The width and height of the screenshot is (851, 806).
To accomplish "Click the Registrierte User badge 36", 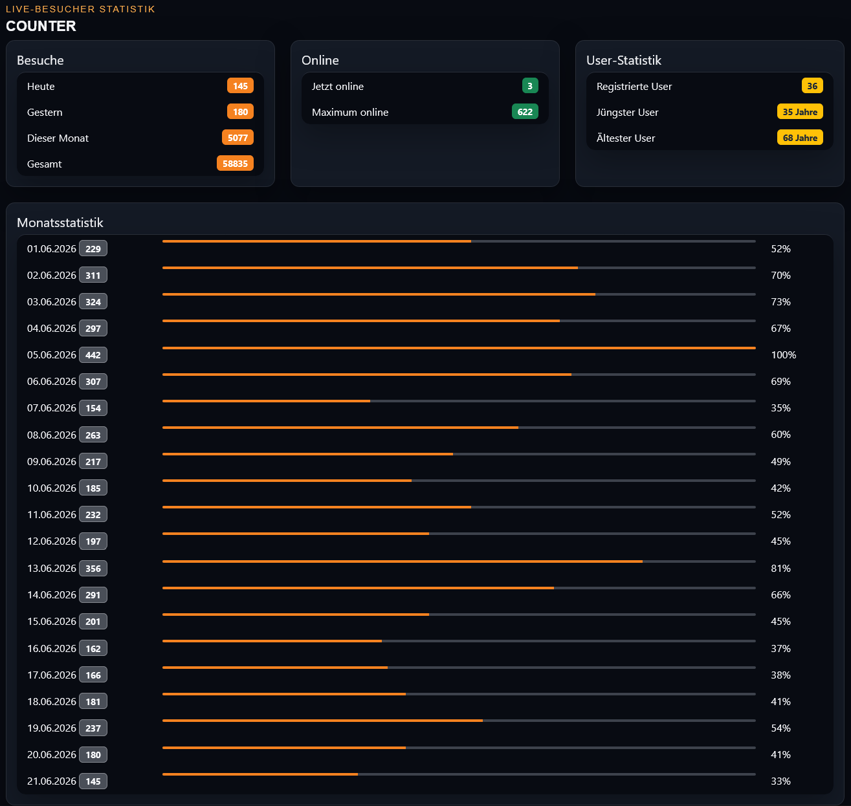I will pyautogui.click(x=812, y=86).
